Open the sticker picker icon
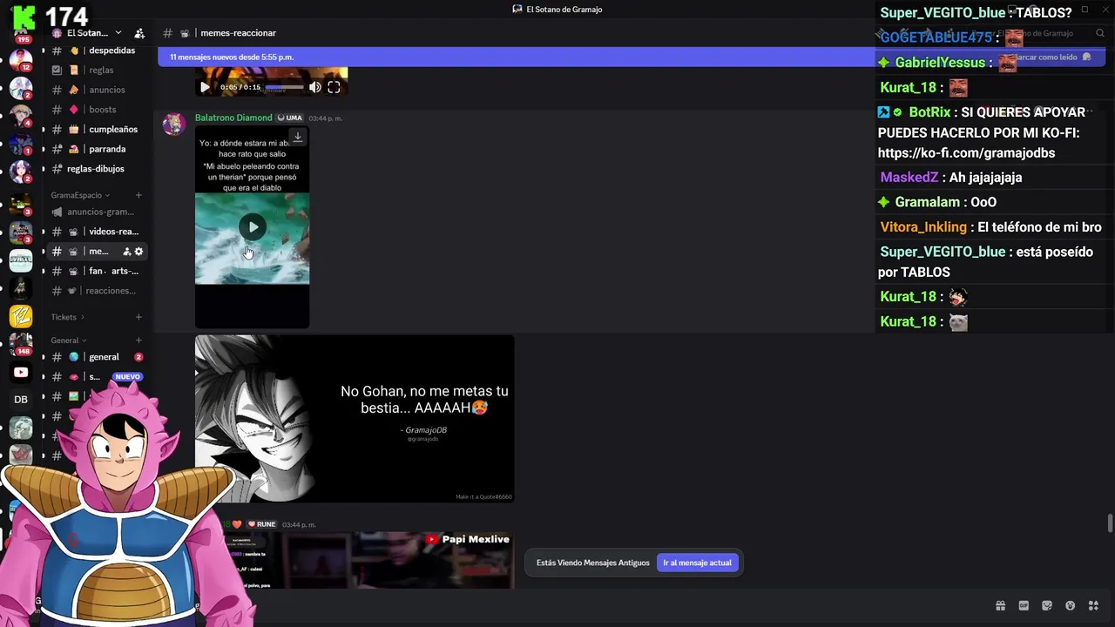The height and width of the screenshot is (627, 1115). pos(1047,606)
